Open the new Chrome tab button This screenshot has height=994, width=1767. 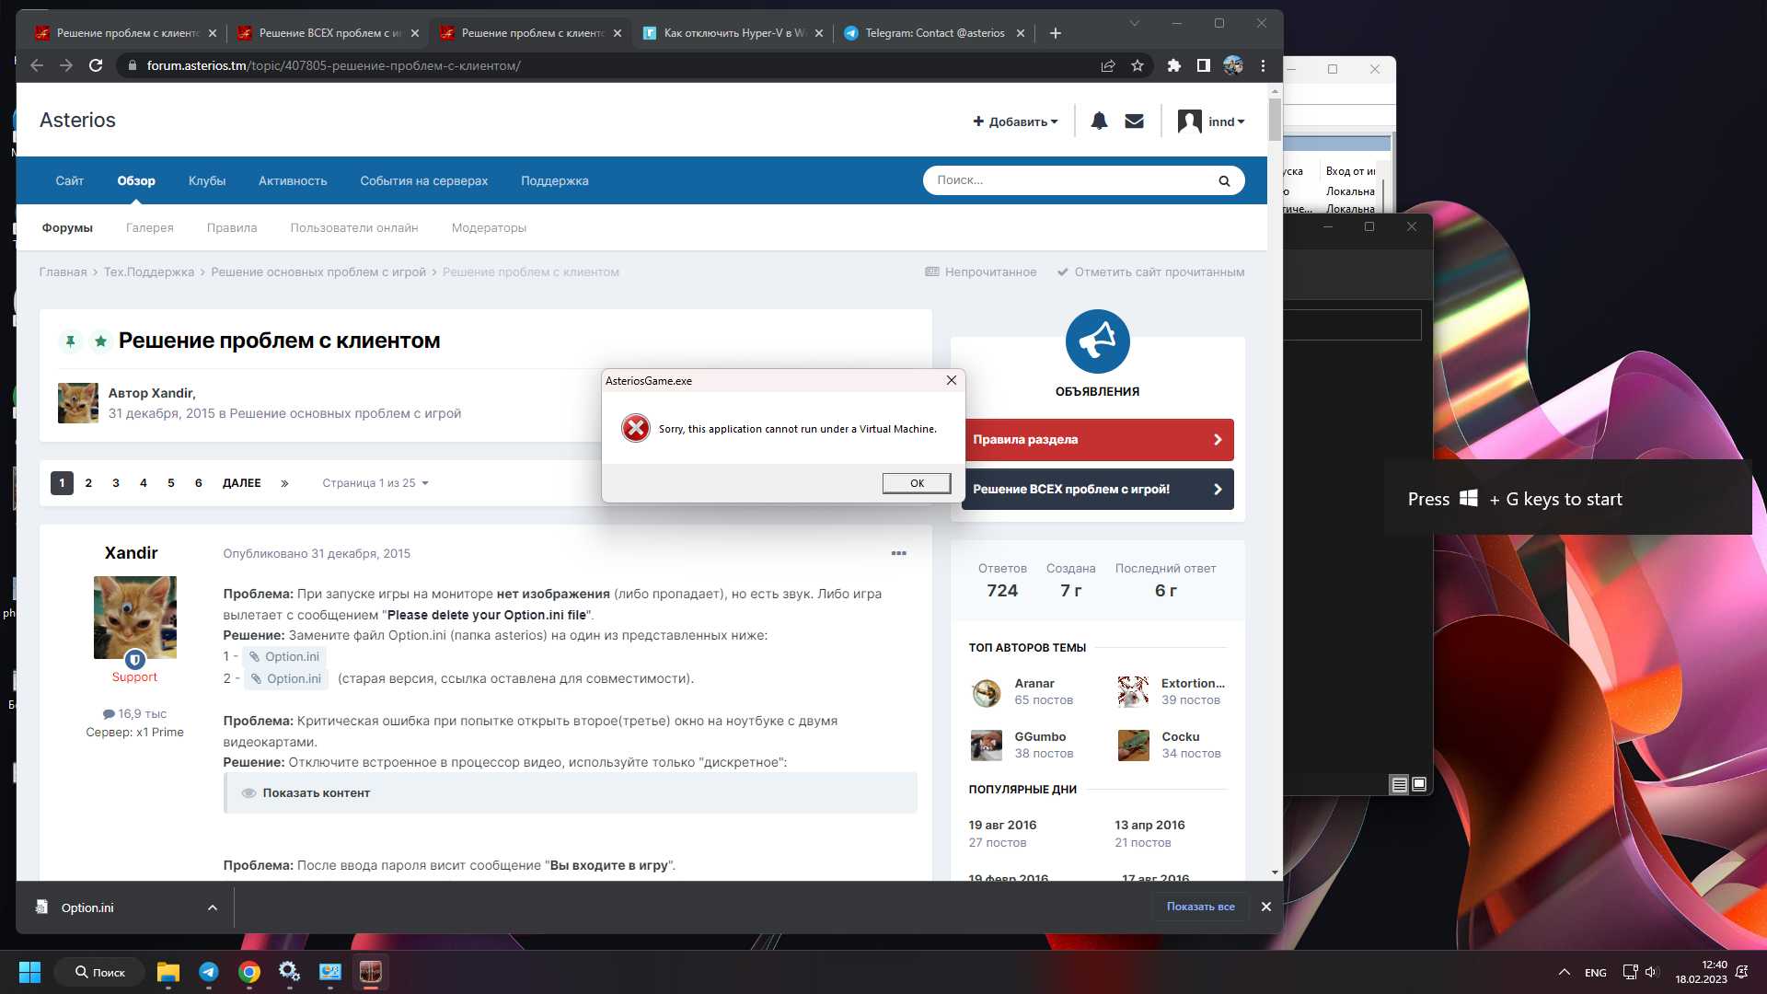point(1056,33)
